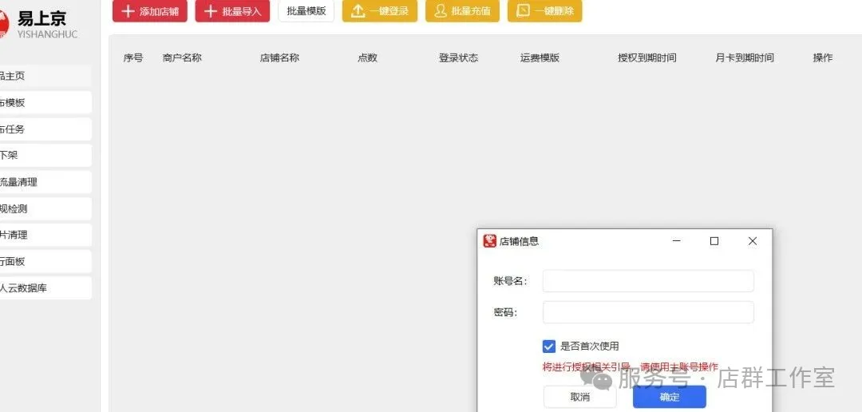Viewport: 862px width, 412px height.
Task: Click the 添加店铺 add store button
Action: click(149, 11)
